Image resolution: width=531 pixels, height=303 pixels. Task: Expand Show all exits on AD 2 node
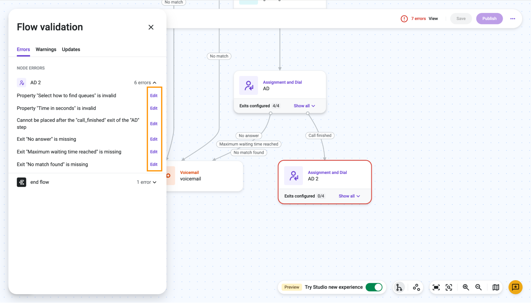point(349,196)
